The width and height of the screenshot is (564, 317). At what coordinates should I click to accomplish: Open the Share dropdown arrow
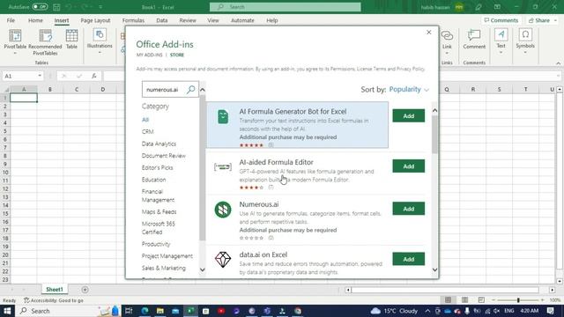(x=555, y=20)
